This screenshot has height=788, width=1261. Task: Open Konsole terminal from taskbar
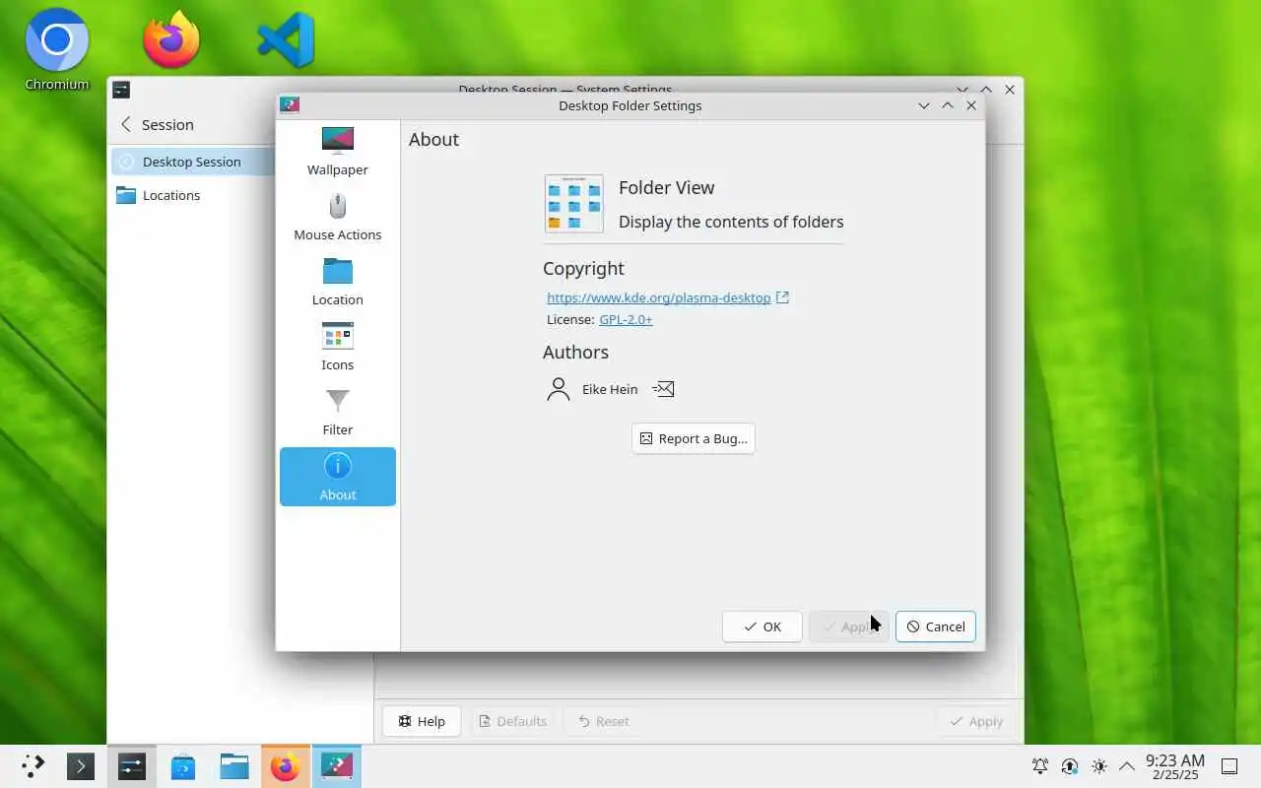81,766
